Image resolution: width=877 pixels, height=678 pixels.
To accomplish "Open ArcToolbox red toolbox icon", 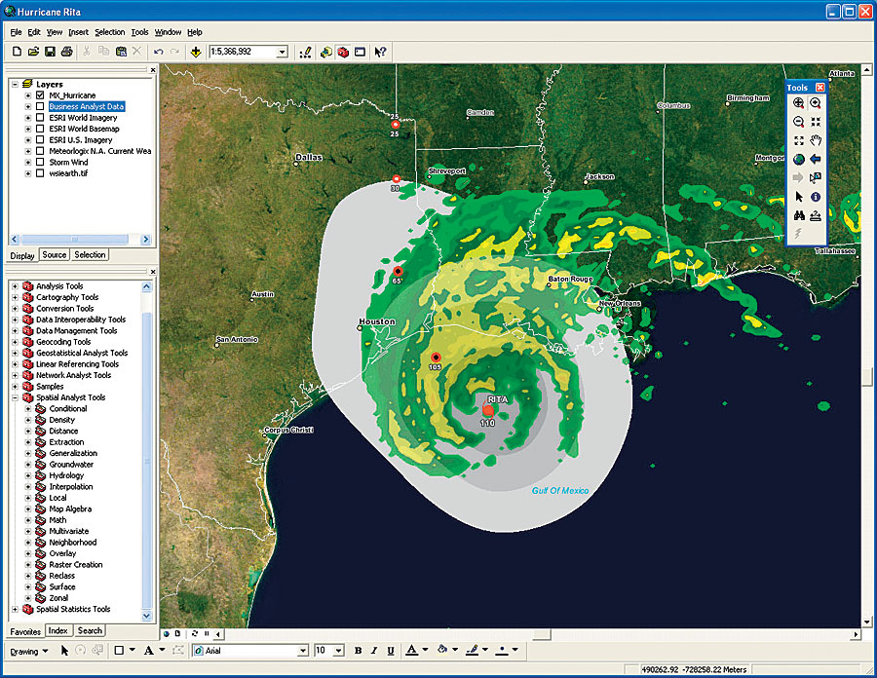I will [343, 52].
